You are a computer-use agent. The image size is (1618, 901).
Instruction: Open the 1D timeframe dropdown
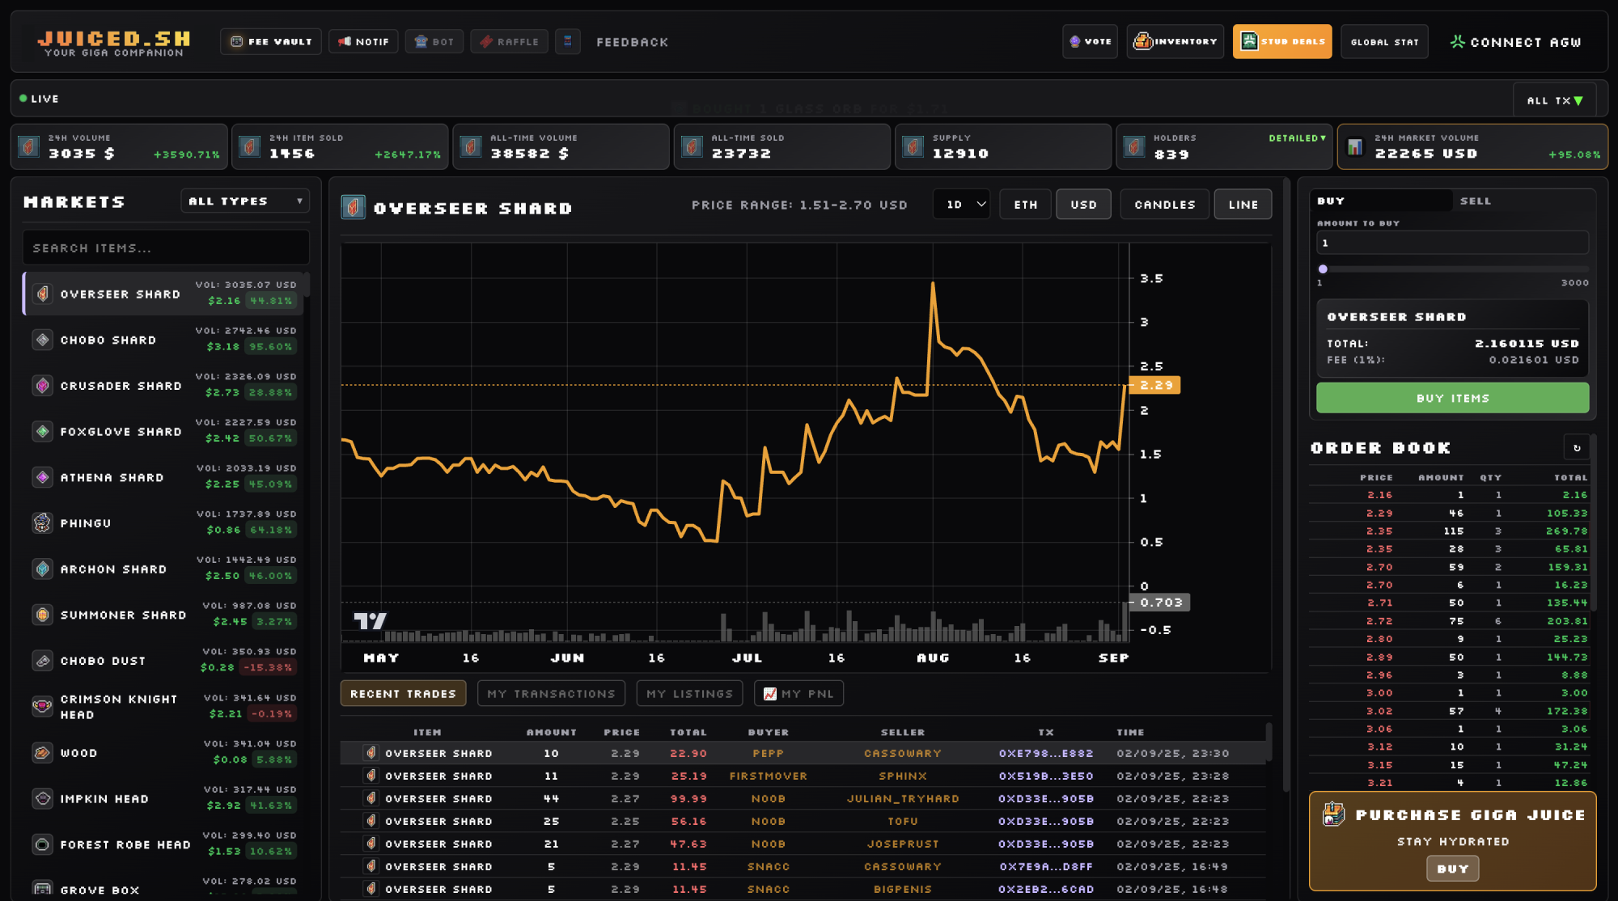tap(962, 205)
